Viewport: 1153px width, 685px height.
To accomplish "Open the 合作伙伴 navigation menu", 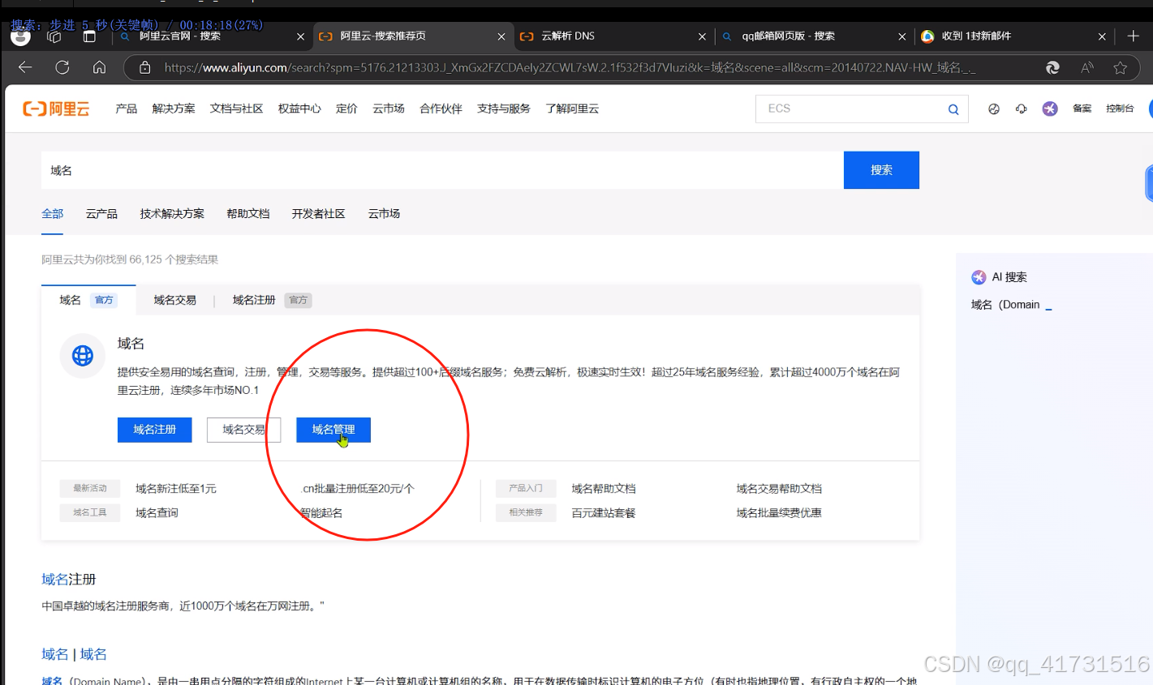I will [441, 109].
